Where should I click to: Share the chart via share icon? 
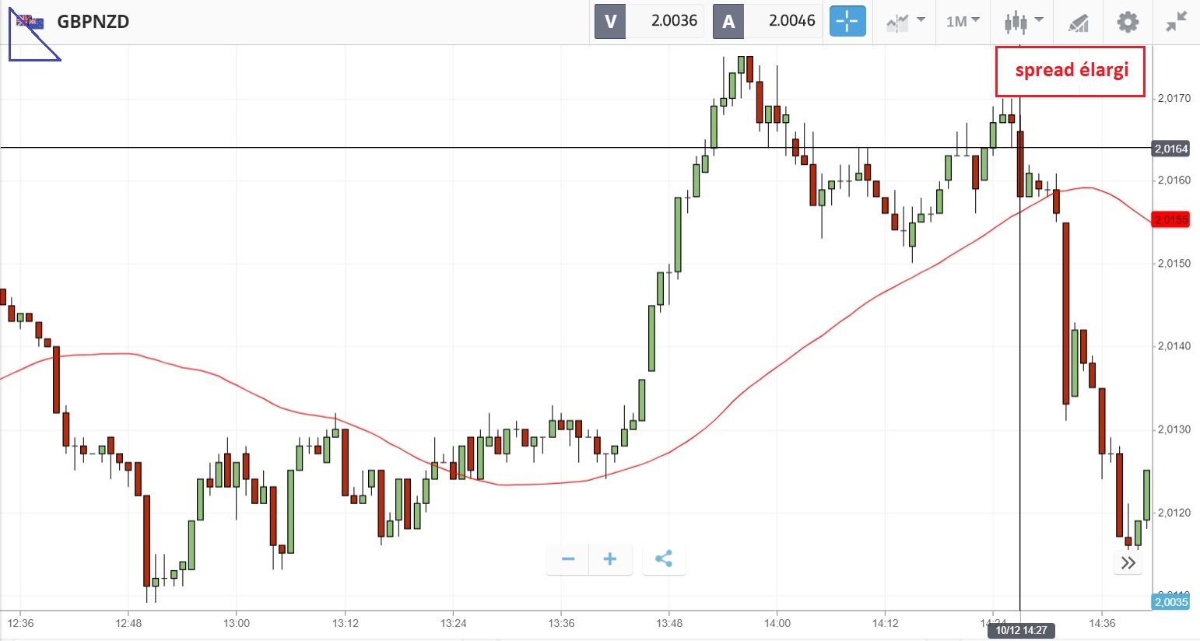click(x=664, y=559)
